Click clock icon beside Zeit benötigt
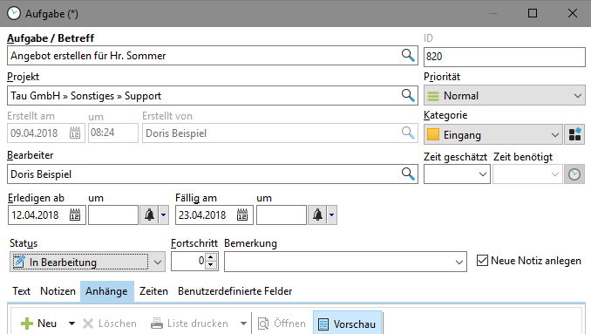The height and width of the screenshot is (334, 591). pos(574,174)
